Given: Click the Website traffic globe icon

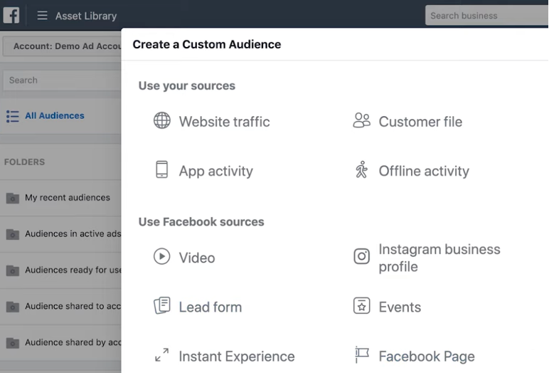Looking at the screenshot, I should [162, 120].
